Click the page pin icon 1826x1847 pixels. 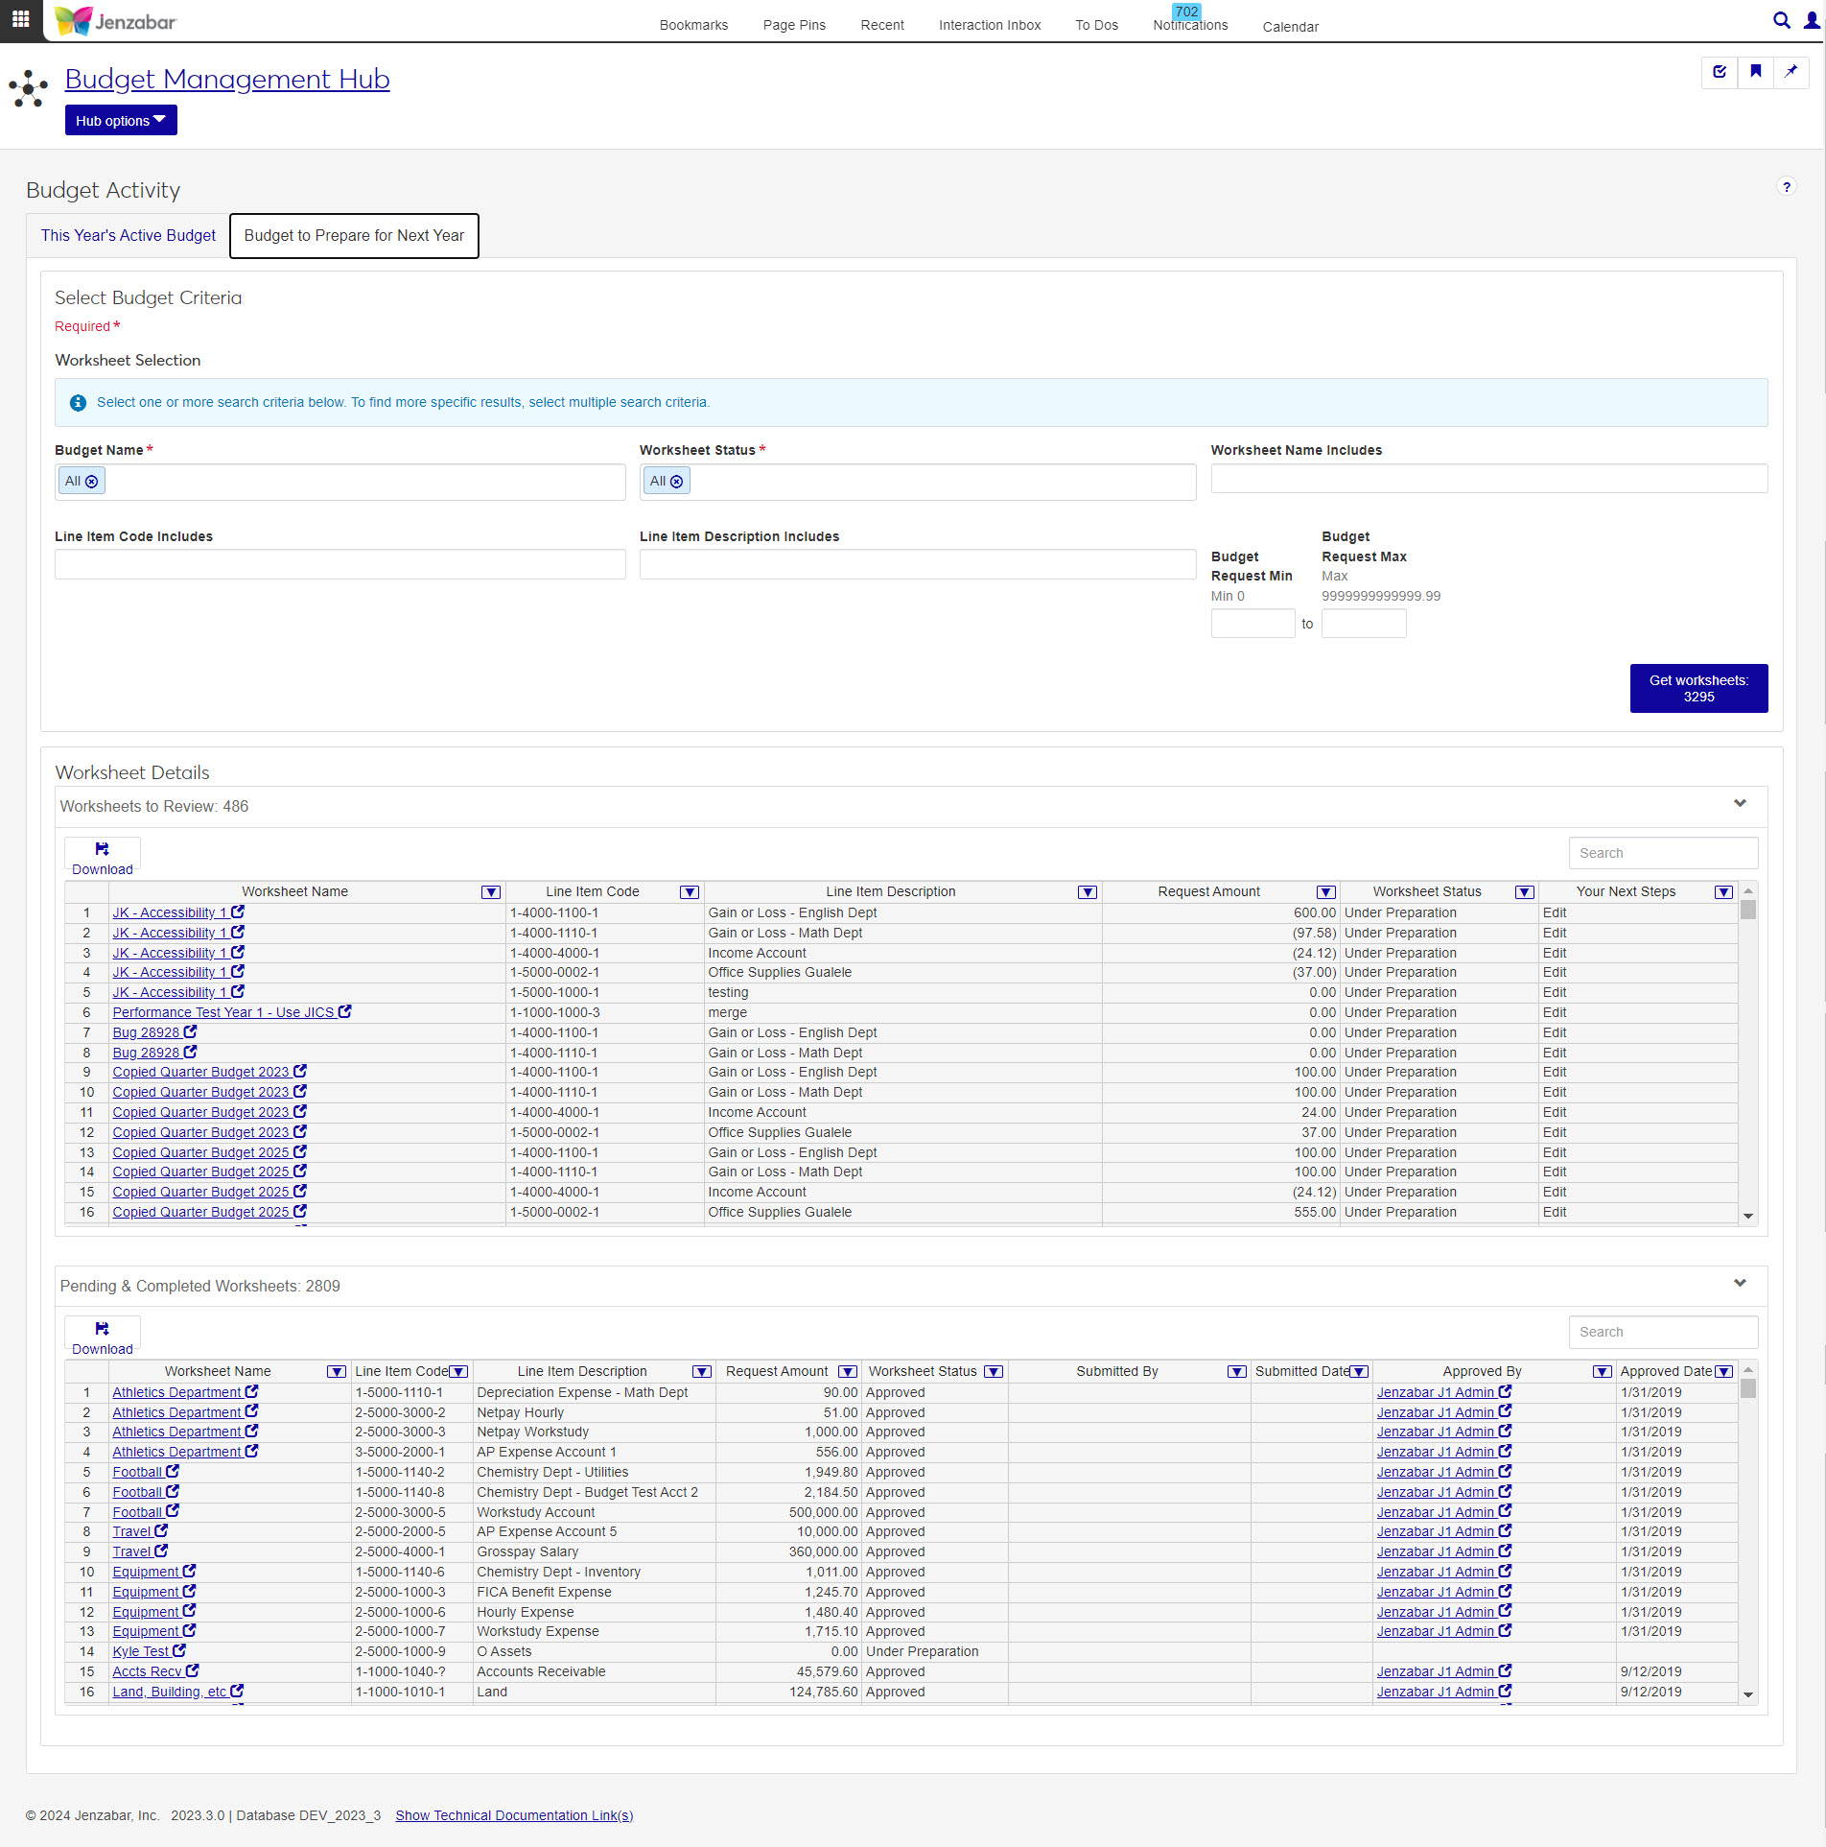1791,72
